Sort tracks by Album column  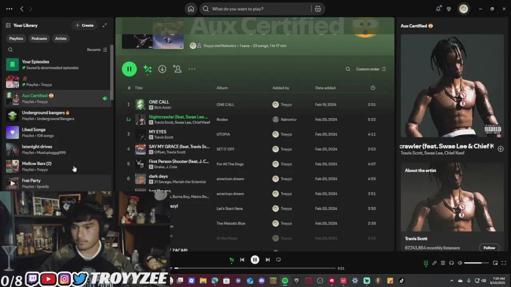pyautogui.click(x=222, y=88)
